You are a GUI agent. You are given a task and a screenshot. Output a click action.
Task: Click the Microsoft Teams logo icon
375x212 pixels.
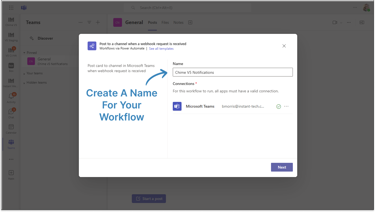point(24,8)
